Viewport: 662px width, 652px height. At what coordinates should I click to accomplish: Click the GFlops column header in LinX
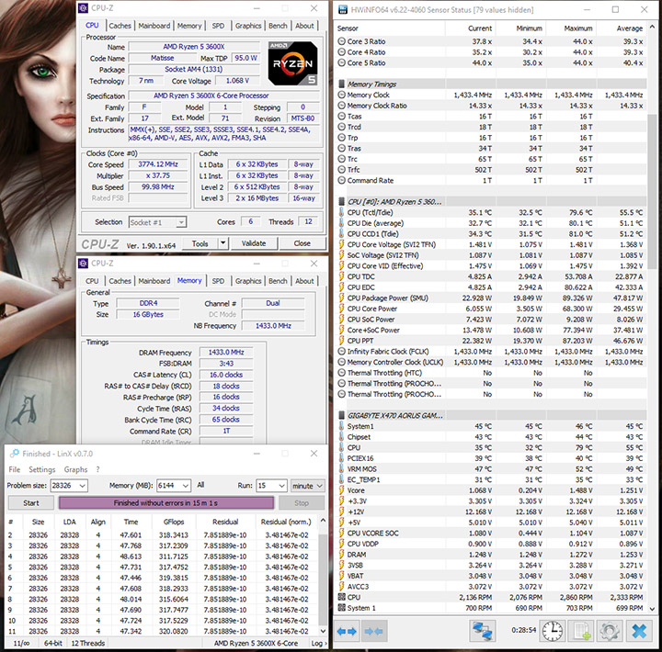pos(174,522)
